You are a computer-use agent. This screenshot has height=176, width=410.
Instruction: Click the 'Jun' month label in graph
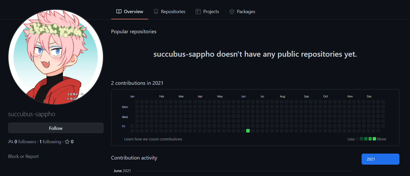pyautogui.click(x=243, y=96)
